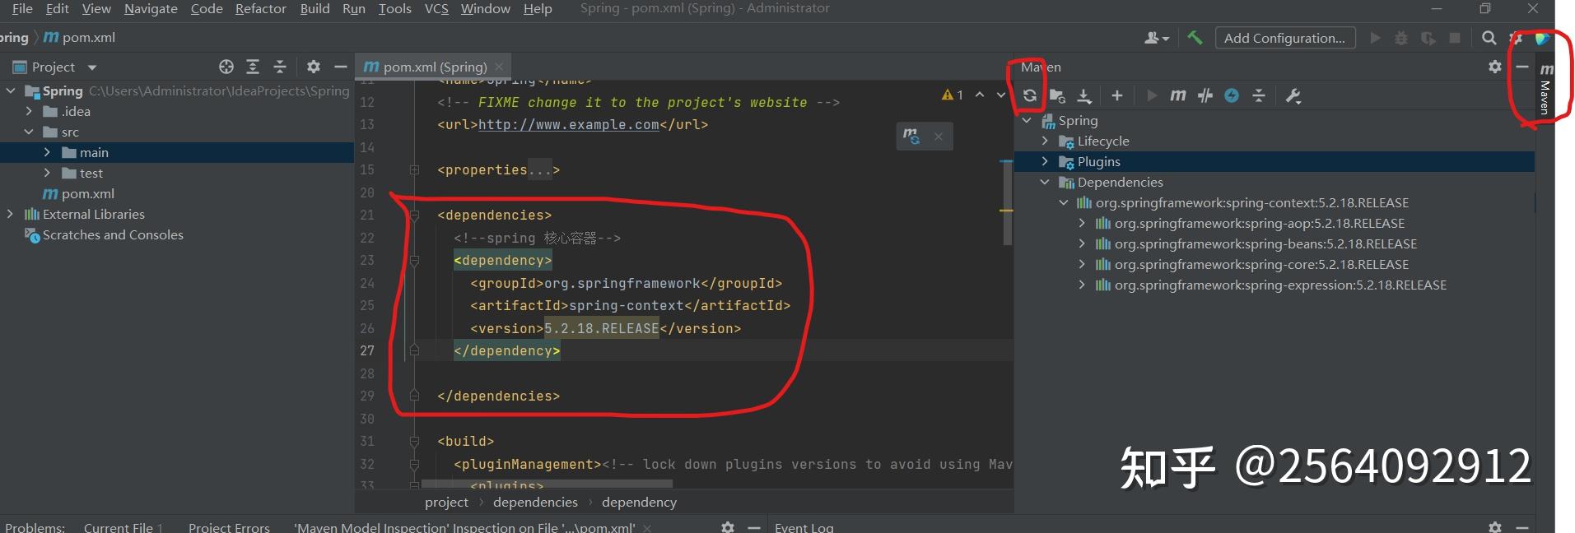Click Maven side tab stripe button
This screenshot has width=1575, height=533.
coord(1545,89)
